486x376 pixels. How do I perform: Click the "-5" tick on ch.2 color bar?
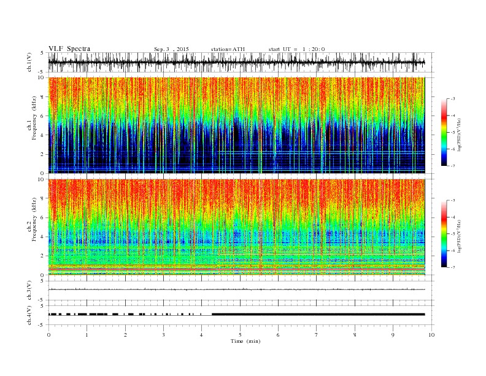[x=453, y=234]
